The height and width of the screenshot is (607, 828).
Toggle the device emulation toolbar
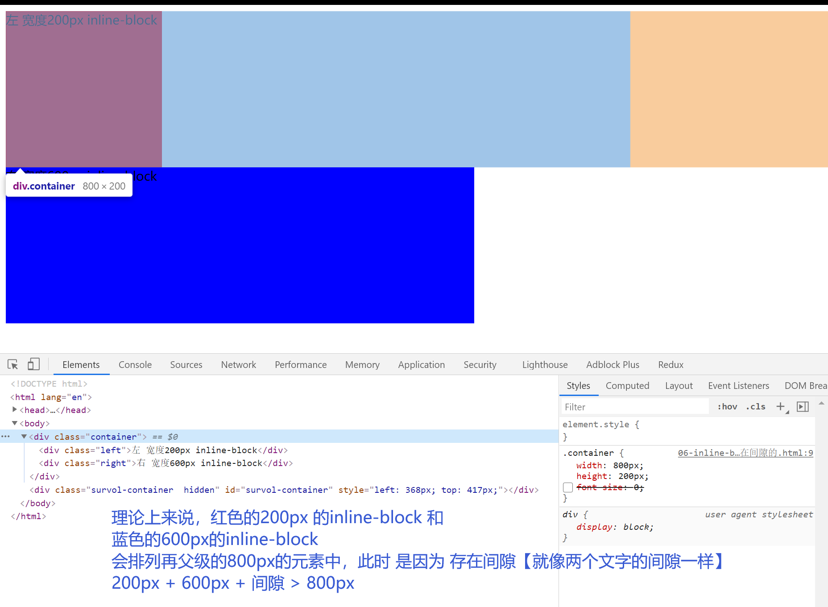pos(33,364)
